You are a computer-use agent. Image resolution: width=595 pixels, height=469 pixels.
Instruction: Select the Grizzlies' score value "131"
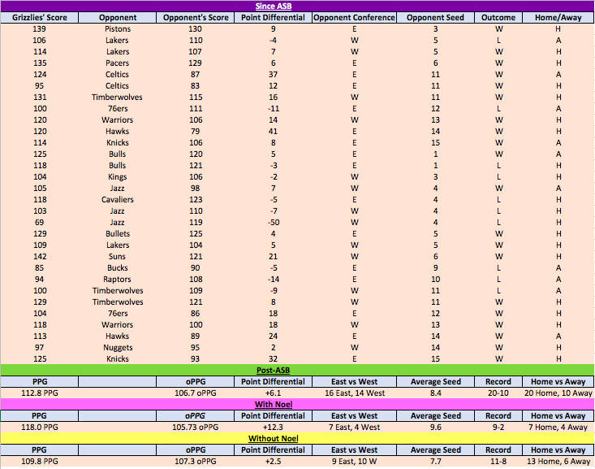(40, 98)
